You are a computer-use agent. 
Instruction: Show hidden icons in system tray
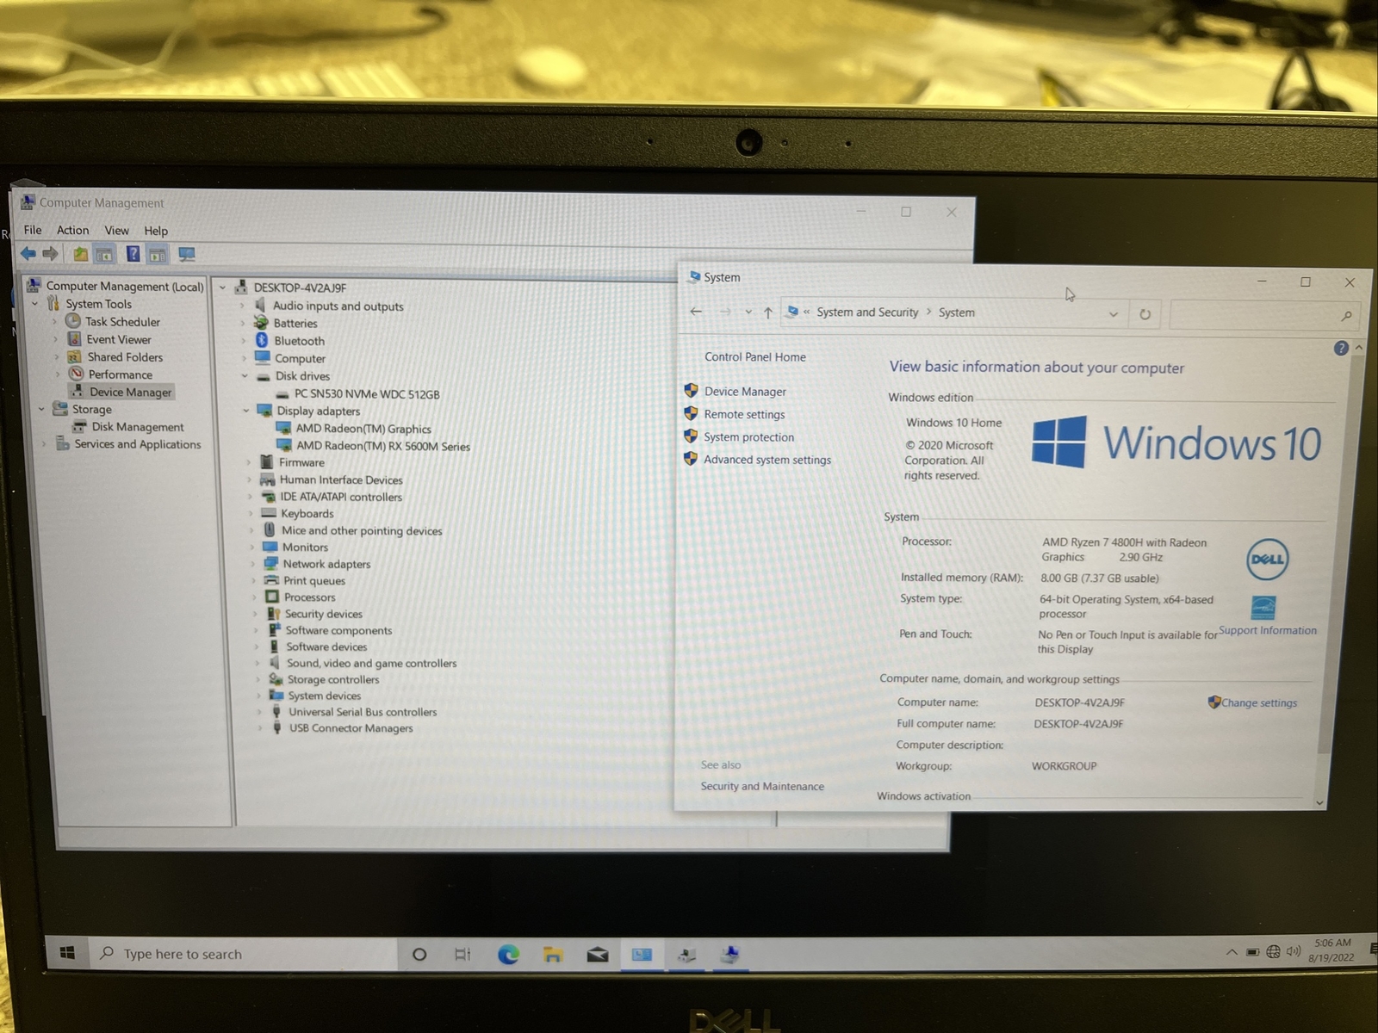coord(1232,951)
